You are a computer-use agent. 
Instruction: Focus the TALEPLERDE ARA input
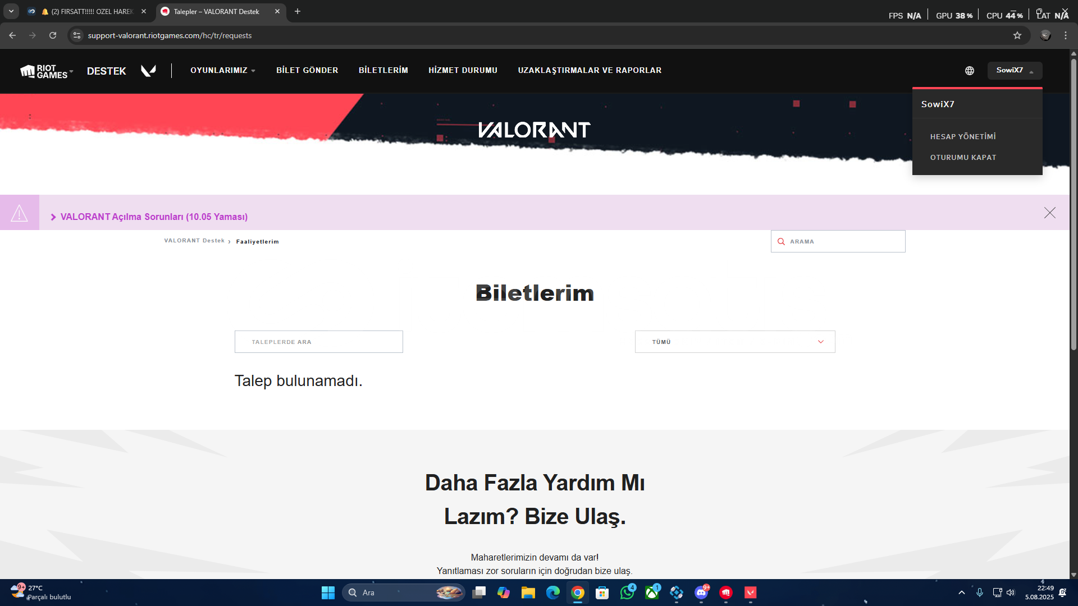click(319, 342)
